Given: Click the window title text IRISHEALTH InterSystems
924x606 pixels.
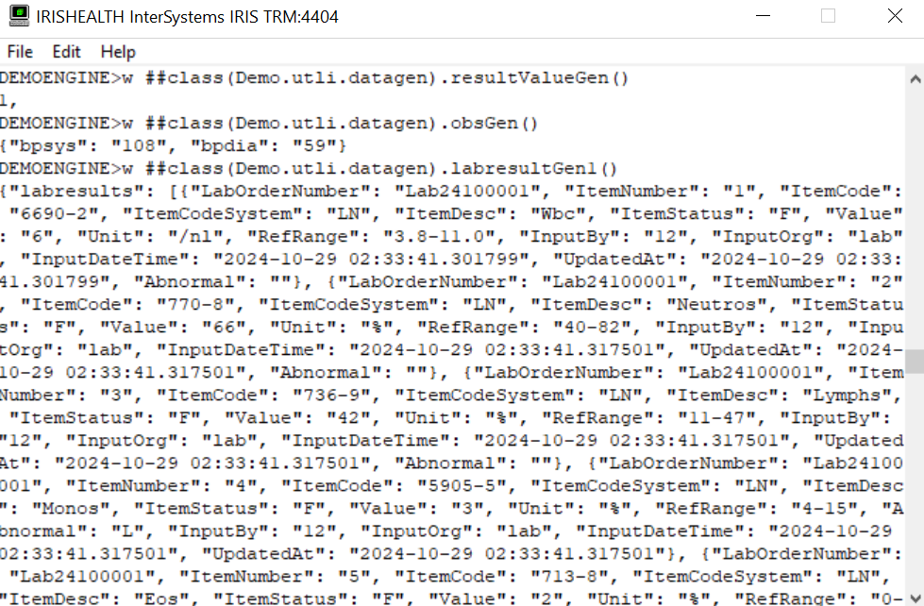Looking at the screenshot, I should (130, 16).
